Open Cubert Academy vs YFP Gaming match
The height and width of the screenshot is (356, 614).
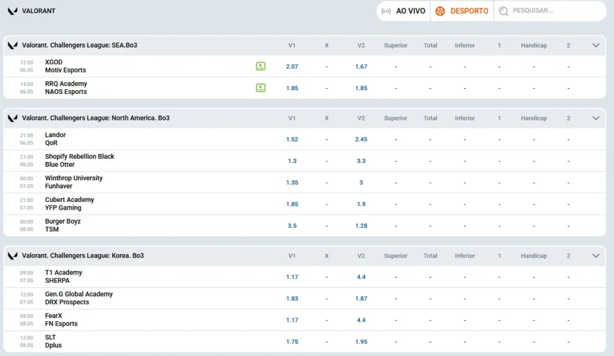[x=70, y=203]
